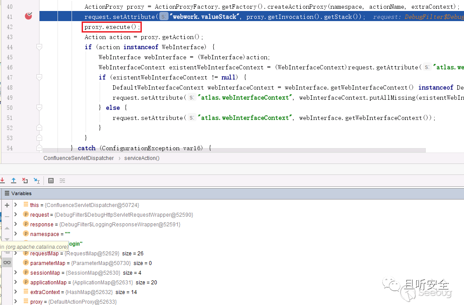Click the Force Step Into red arrow

click(x=3, y=181)
